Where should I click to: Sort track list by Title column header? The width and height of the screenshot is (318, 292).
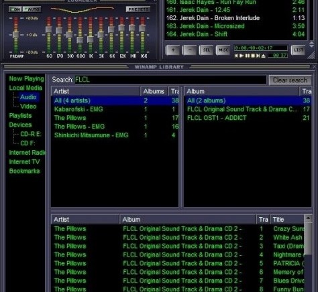pyautogui.click(x=287, y=220)
